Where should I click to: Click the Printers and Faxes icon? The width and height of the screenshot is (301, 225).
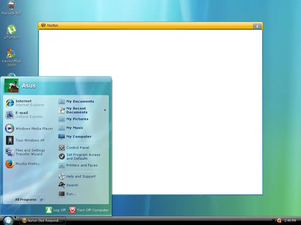click(62, 165)
